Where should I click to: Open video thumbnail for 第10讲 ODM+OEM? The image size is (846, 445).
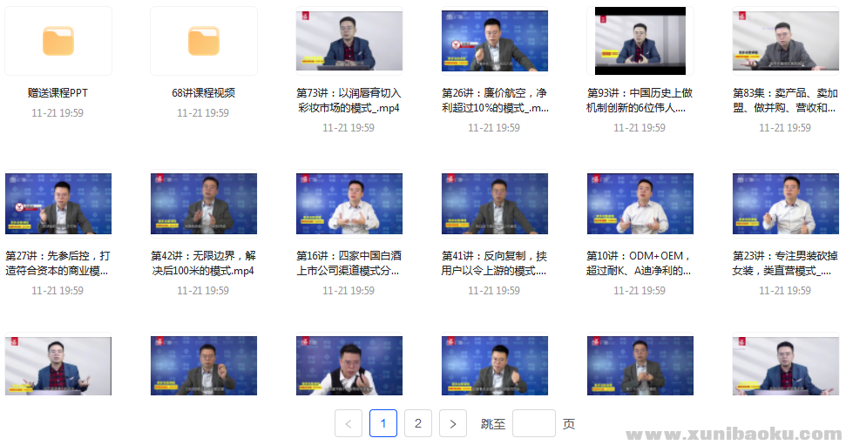pyautogui.click(x=640, y=204)
